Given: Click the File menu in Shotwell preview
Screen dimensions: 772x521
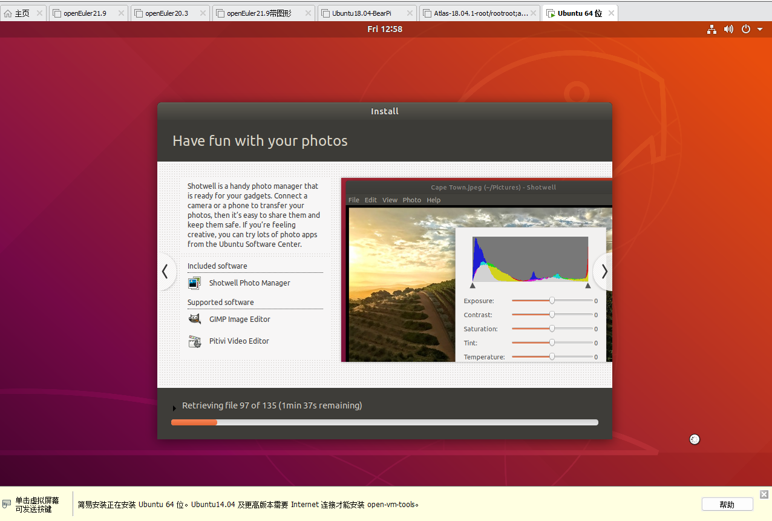Looking at the screenshot, I should [354, 200].
